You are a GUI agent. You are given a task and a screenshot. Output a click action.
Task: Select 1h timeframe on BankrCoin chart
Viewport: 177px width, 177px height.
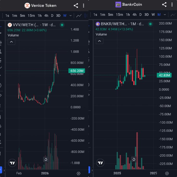click(128, 15)
